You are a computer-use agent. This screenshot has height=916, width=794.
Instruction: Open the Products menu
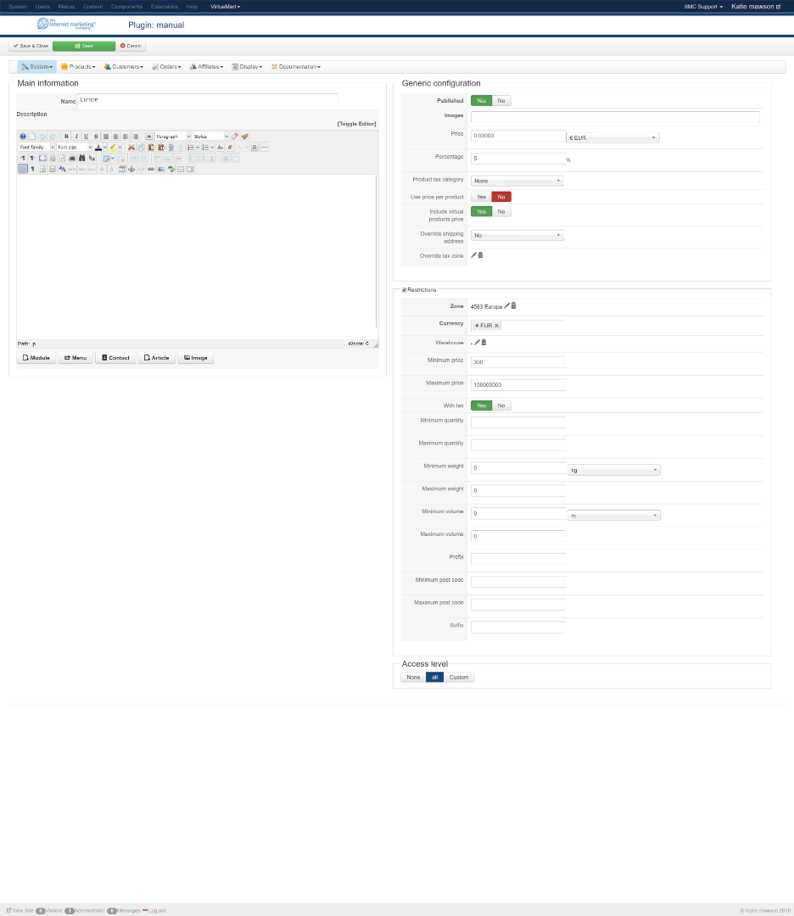coord(78,67)
